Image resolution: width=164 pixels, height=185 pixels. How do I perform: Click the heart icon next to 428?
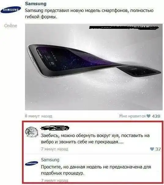(x=148, y=116)
